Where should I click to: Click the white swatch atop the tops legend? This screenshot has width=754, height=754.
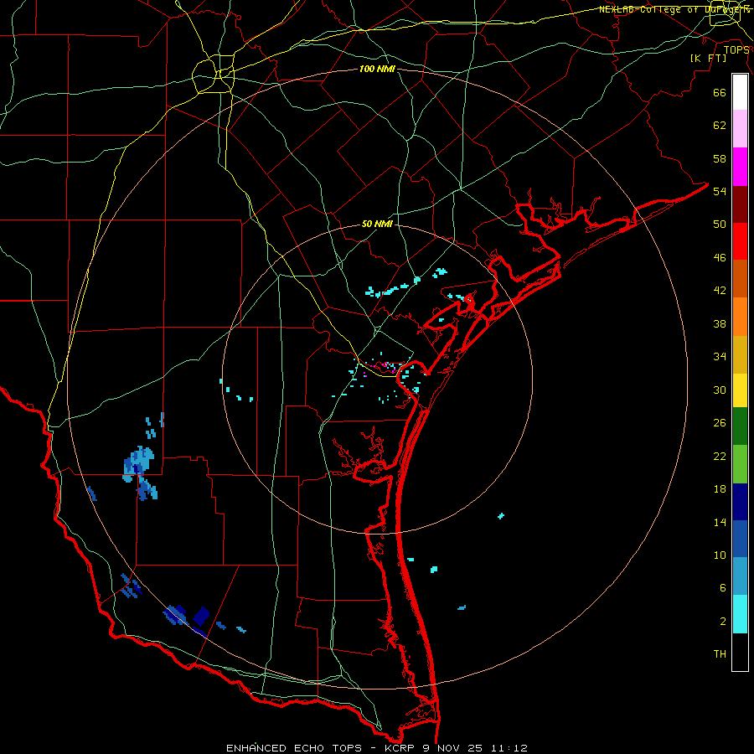pyautogui.click(x=740, y=92)
